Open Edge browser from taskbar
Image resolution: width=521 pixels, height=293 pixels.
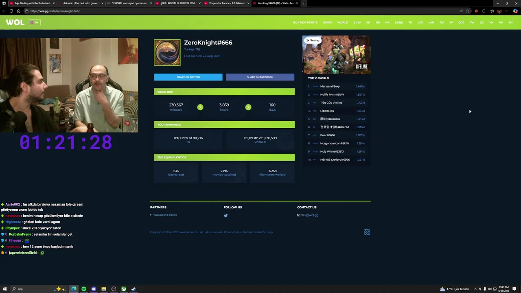click(x=74, y=289)
